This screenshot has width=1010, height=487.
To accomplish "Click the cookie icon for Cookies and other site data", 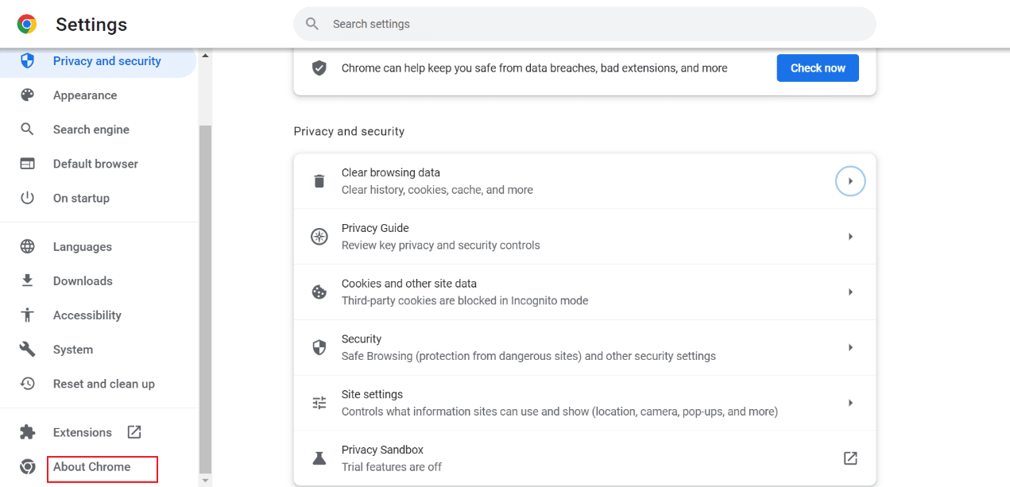I will tap(319, 292).
